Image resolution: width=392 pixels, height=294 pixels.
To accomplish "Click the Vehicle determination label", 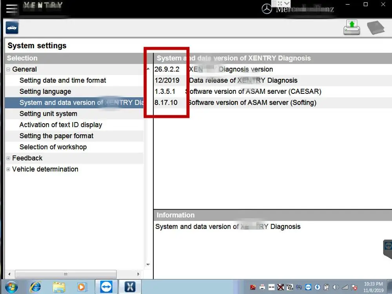I will pos(45,169).
